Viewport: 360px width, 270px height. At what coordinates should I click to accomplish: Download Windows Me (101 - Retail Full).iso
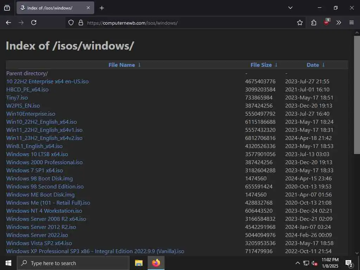[48, 203]
